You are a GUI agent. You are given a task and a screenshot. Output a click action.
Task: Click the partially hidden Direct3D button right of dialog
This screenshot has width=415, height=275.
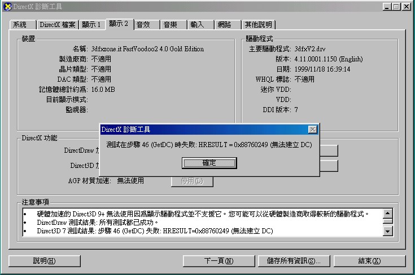[x=329, y=166]
